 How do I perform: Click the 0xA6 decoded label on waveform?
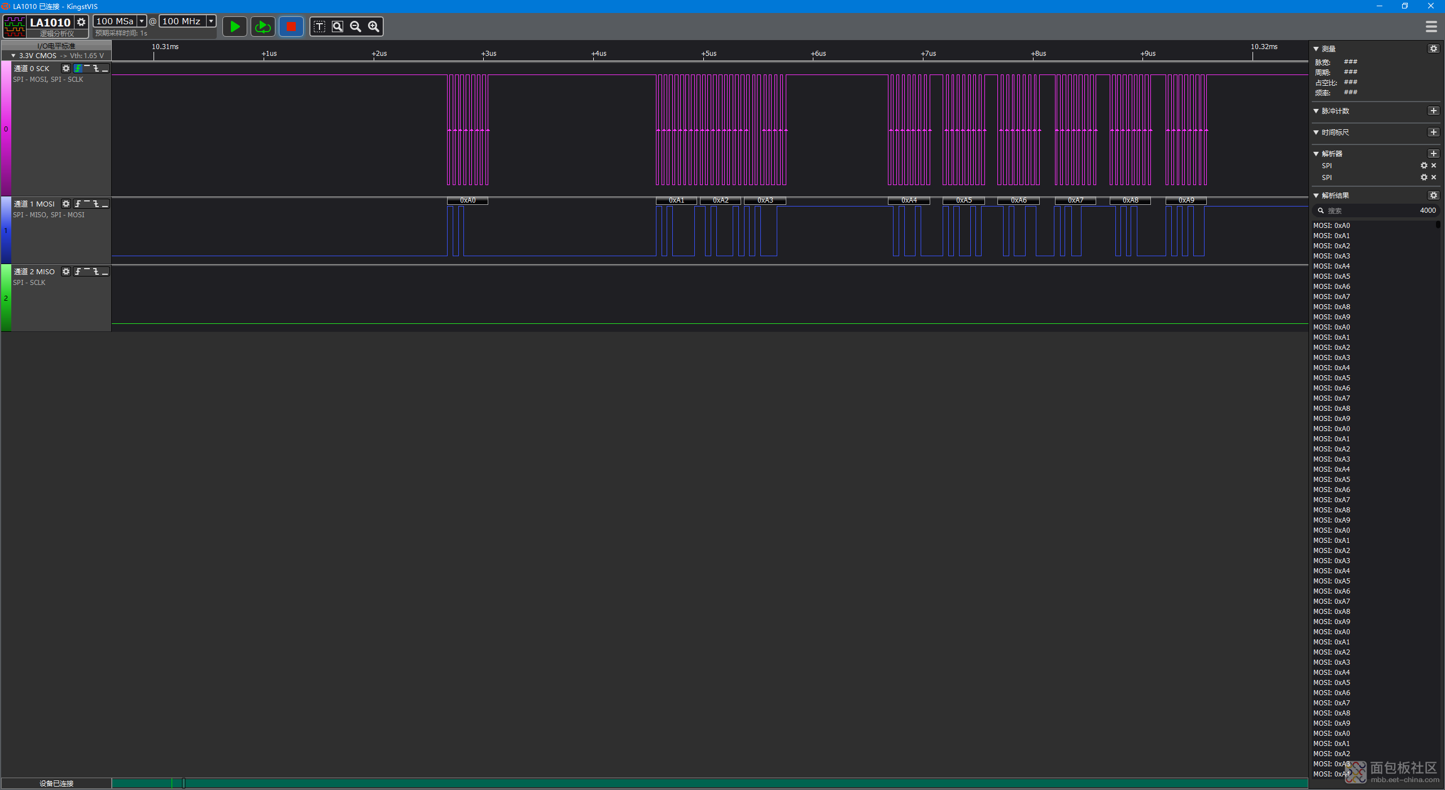1018,200
